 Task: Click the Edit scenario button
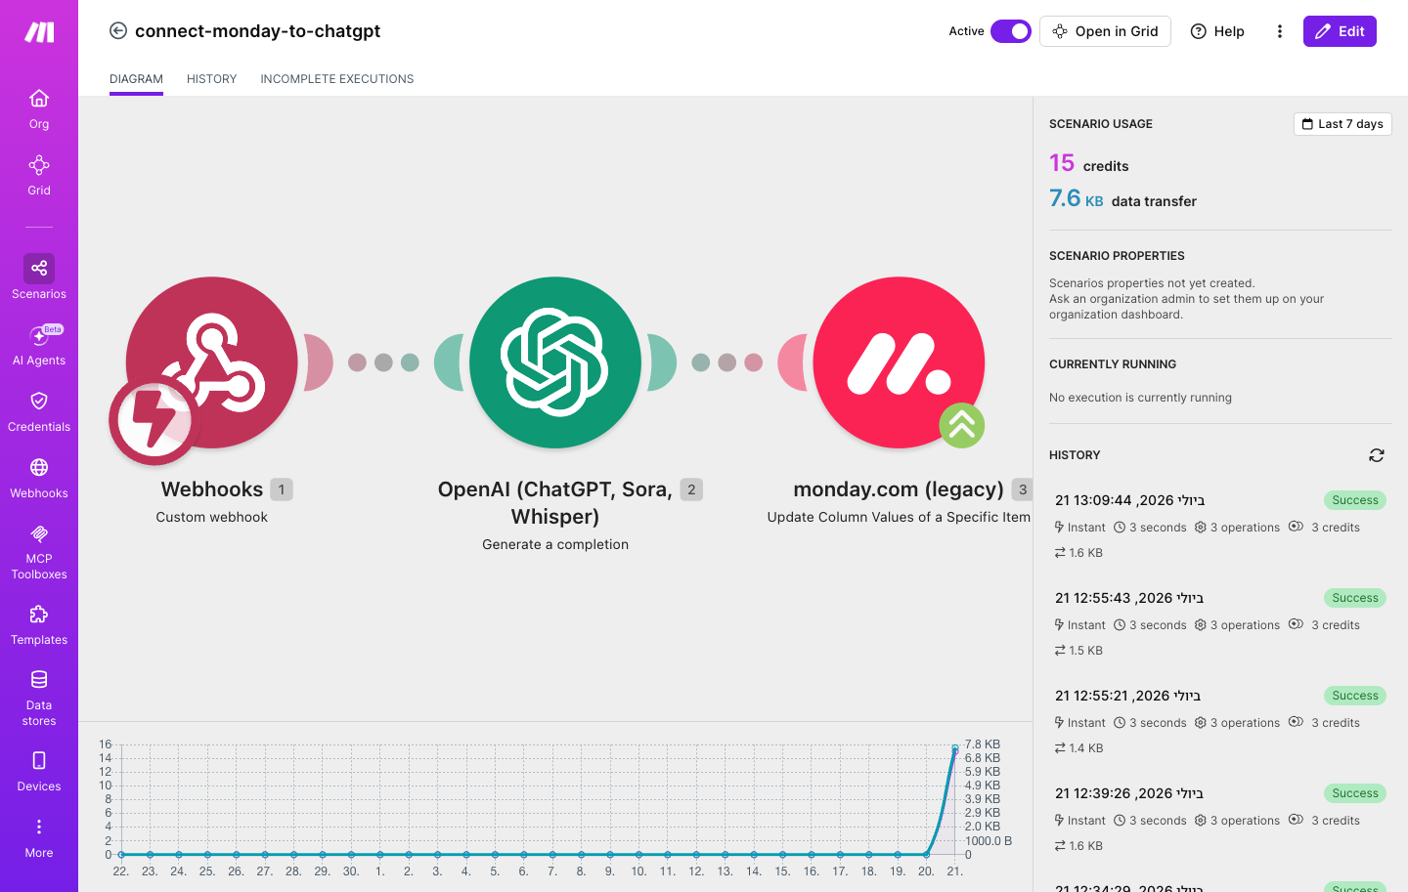(x=1340, y=31)
